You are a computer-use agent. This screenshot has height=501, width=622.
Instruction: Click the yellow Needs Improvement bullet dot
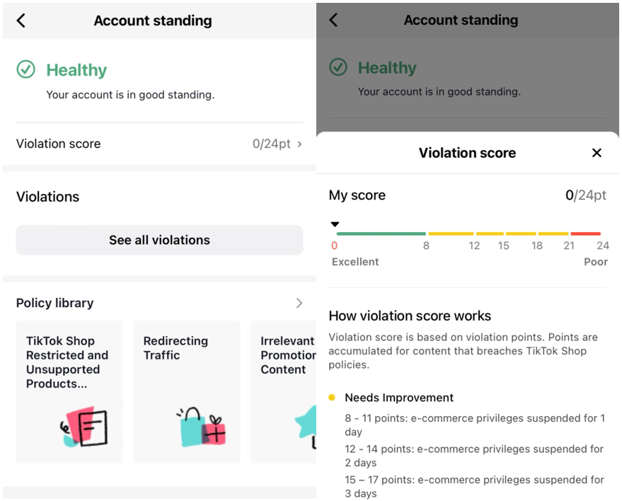click(332, 398)
